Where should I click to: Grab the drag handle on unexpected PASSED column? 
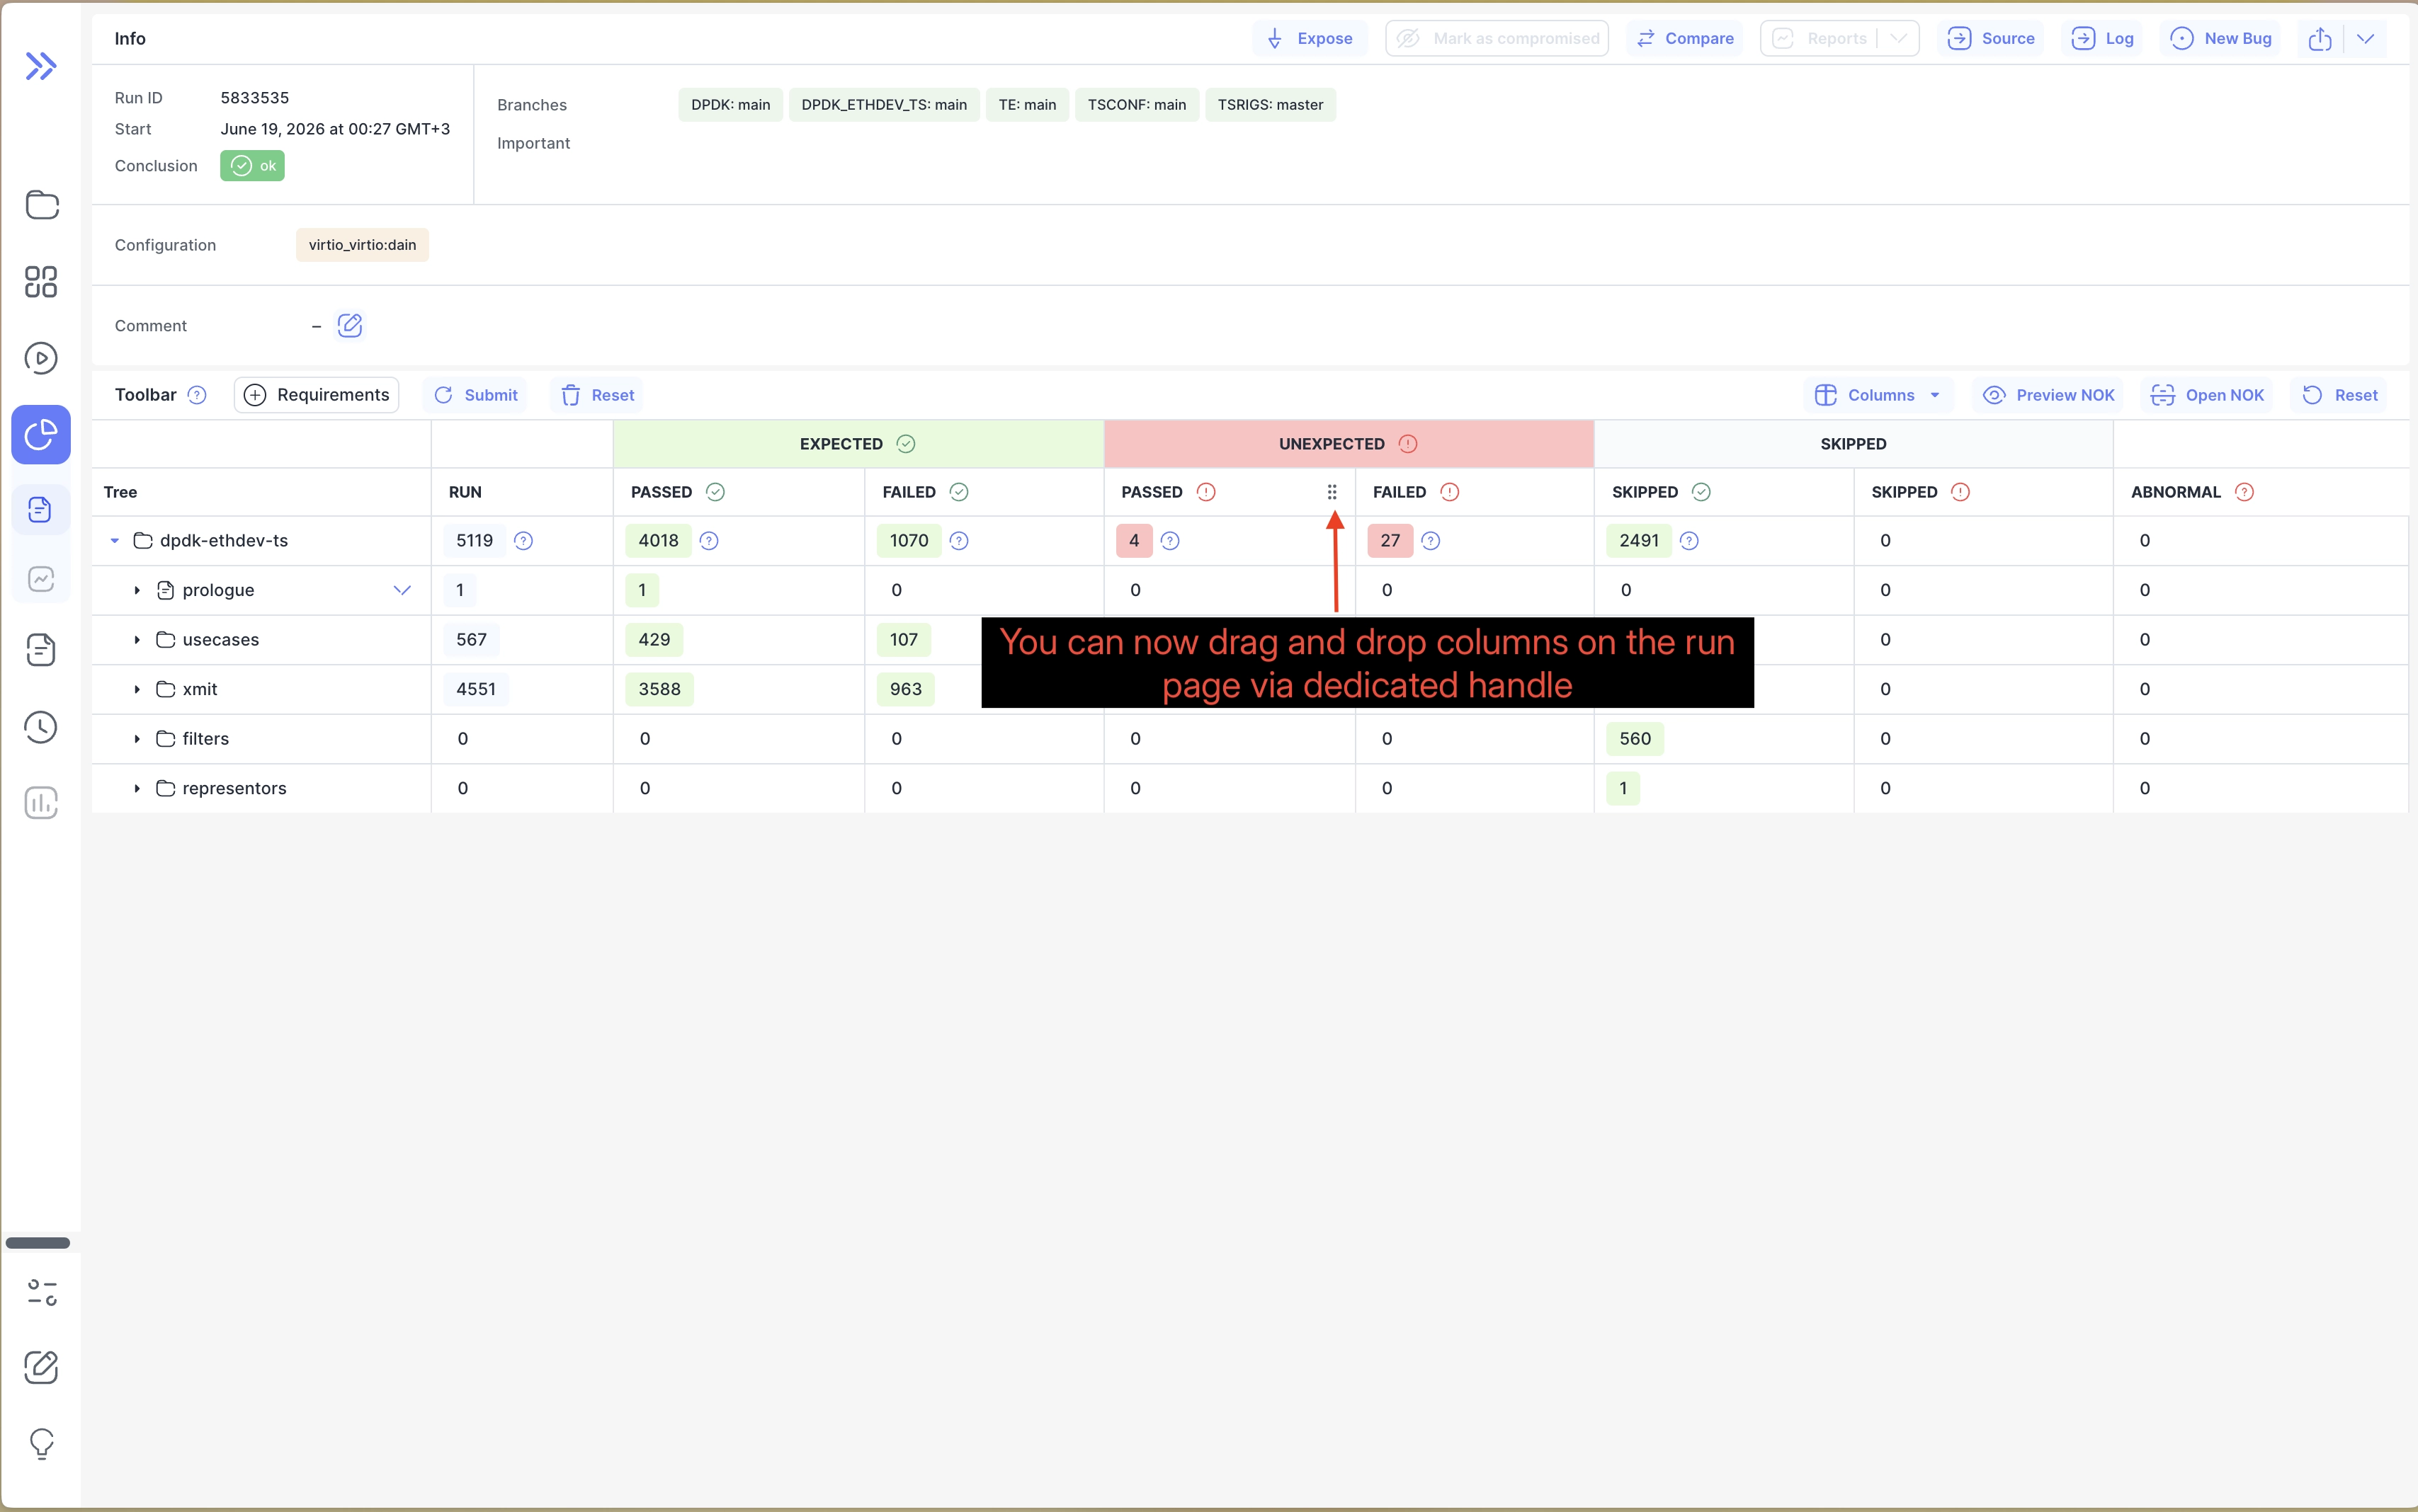[1332, 492]
